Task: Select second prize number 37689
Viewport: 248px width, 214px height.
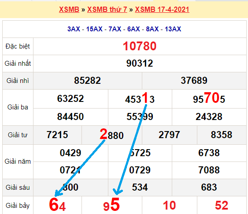Action: pos(194,80)
